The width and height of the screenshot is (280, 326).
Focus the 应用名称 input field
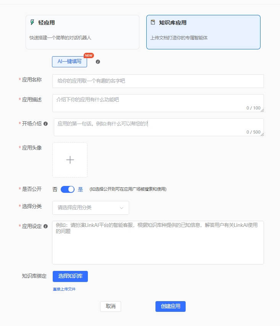(158, 81)
